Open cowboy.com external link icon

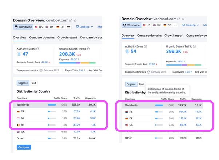[x=71, y=21]
